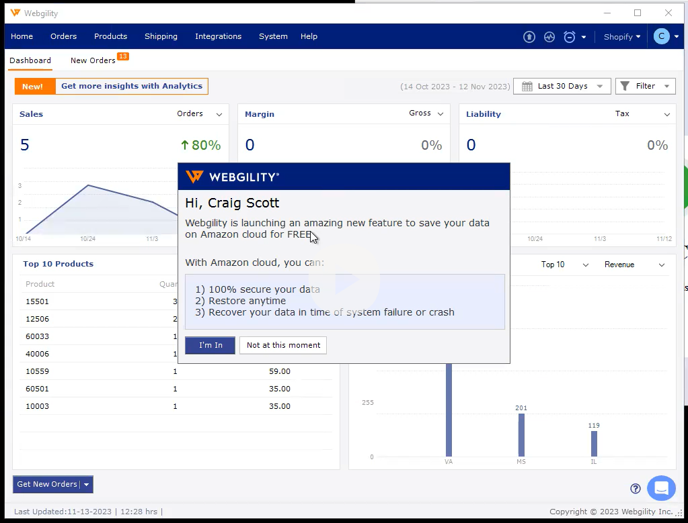This screenshot has width=688, height=523.
Task: Select product row 10559
Action: click(176, 371)
